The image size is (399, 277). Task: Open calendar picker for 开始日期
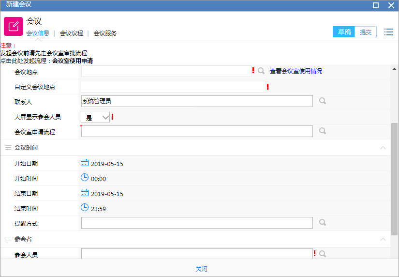coord(85,163)
